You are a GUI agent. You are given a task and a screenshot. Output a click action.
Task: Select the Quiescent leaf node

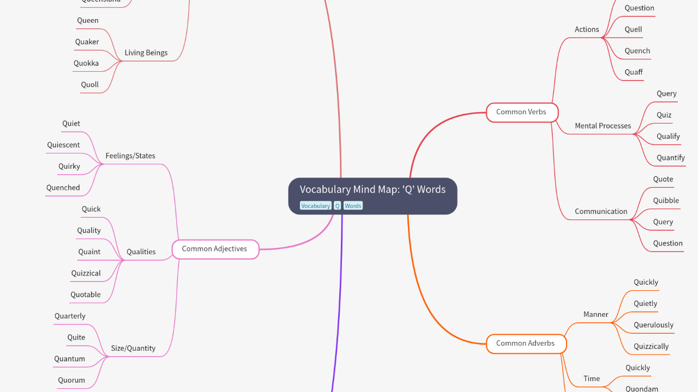[63, 145]
